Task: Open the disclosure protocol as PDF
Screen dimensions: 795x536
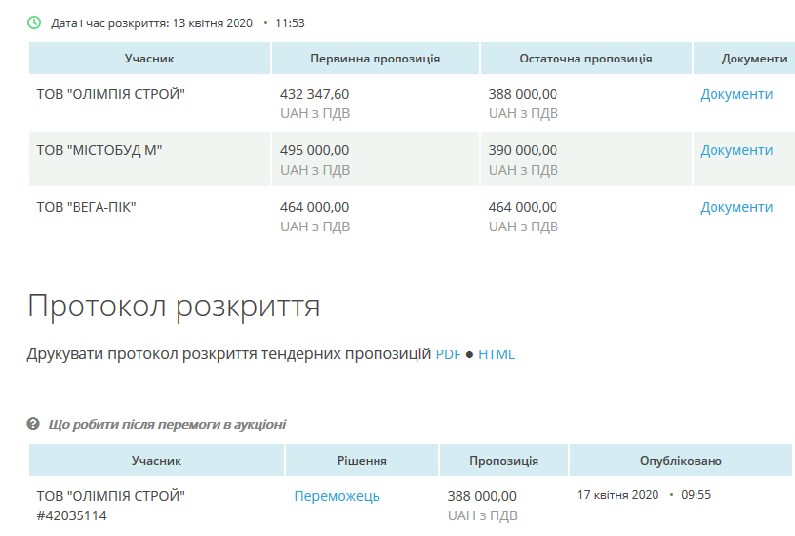Action: [x=448, y=354]
